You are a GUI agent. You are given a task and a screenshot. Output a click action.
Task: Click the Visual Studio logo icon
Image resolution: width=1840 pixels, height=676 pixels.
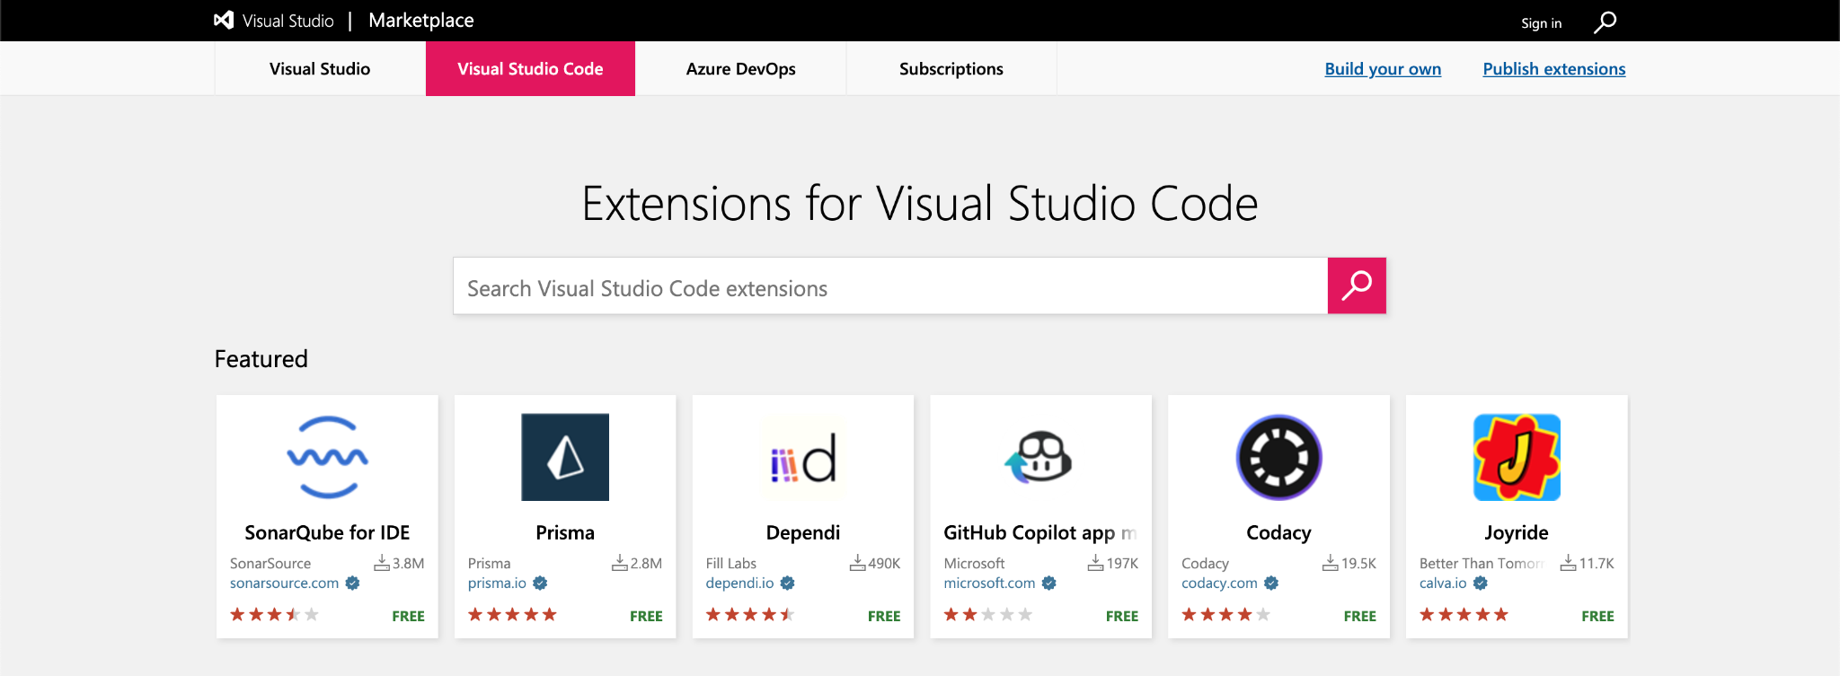224,20
